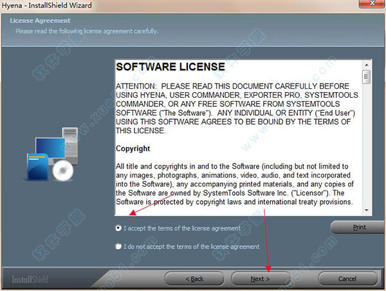The image size is (386, 291).
Task: Click the InstallShield logo
Action: coord(30,279)
